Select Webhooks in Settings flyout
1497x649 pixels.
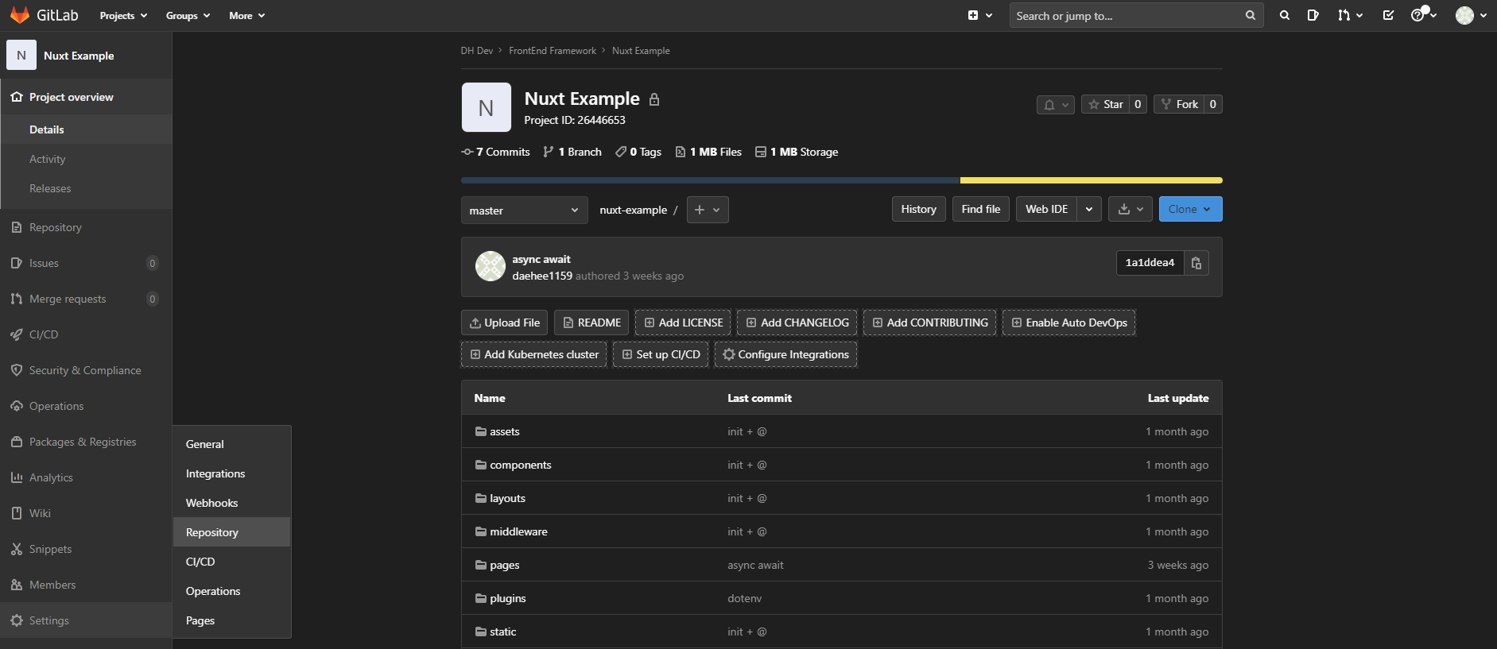231,503
